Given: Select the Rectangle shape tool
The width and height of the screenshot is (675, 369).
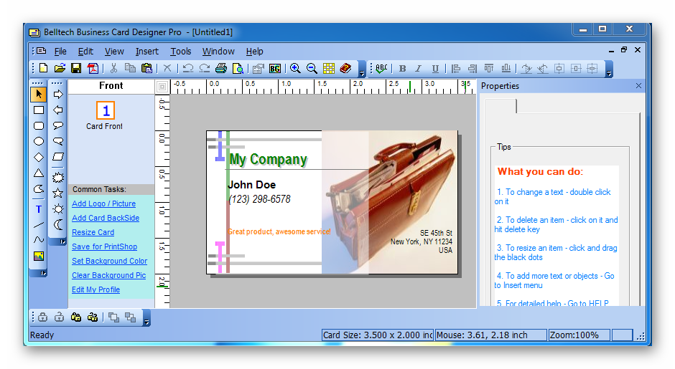Looking at the screenshot, I should pos(39,110).
